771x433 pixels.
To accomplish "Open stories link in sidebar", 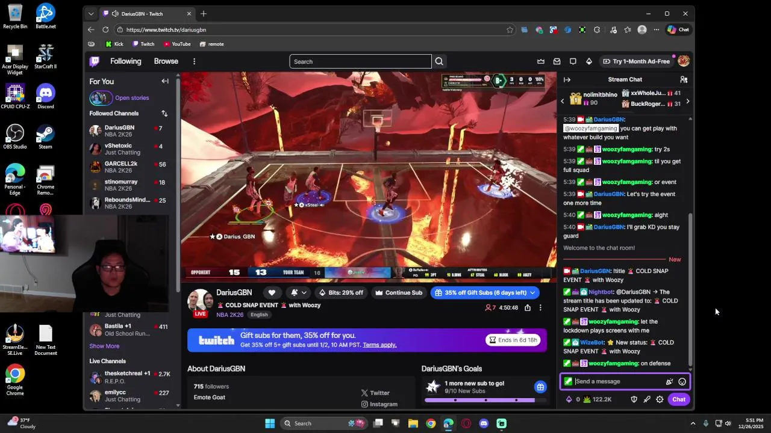I will coord(132,98).
